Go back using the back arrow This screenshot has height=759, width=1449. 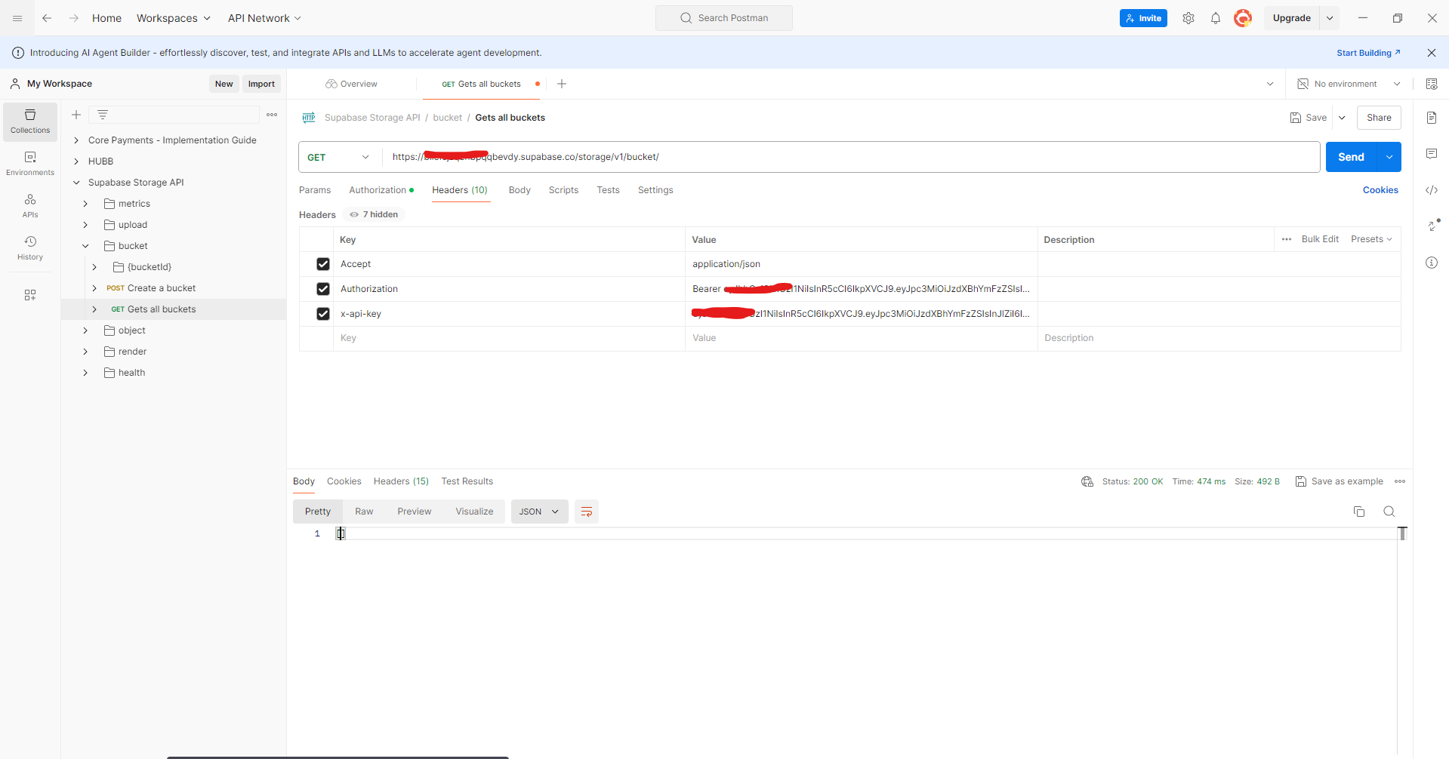47,18
